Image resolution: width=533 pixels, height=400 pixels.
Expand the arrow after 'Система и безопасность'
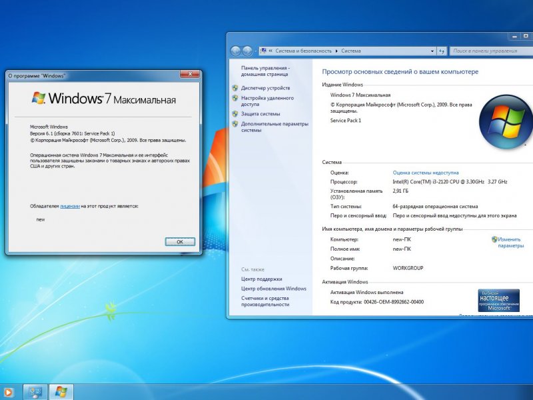coord(336,51)
